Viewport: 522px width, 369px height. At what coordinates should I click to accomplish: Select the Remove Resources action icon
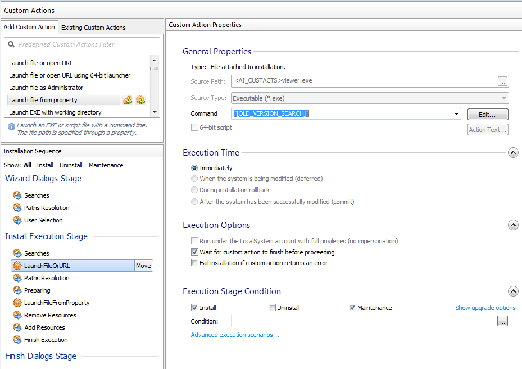(17, 315)
